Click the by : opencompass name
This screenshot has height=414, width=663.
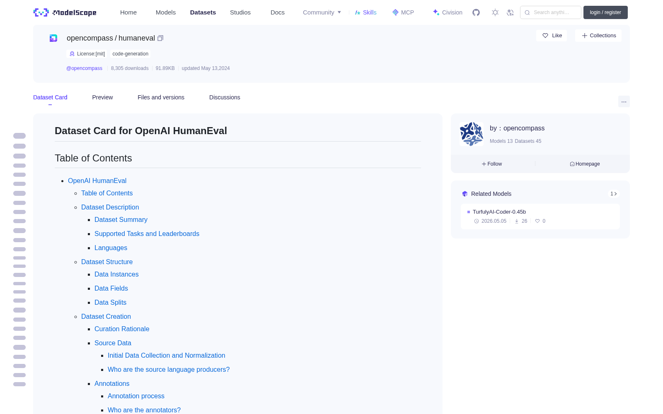coord(517,128)
